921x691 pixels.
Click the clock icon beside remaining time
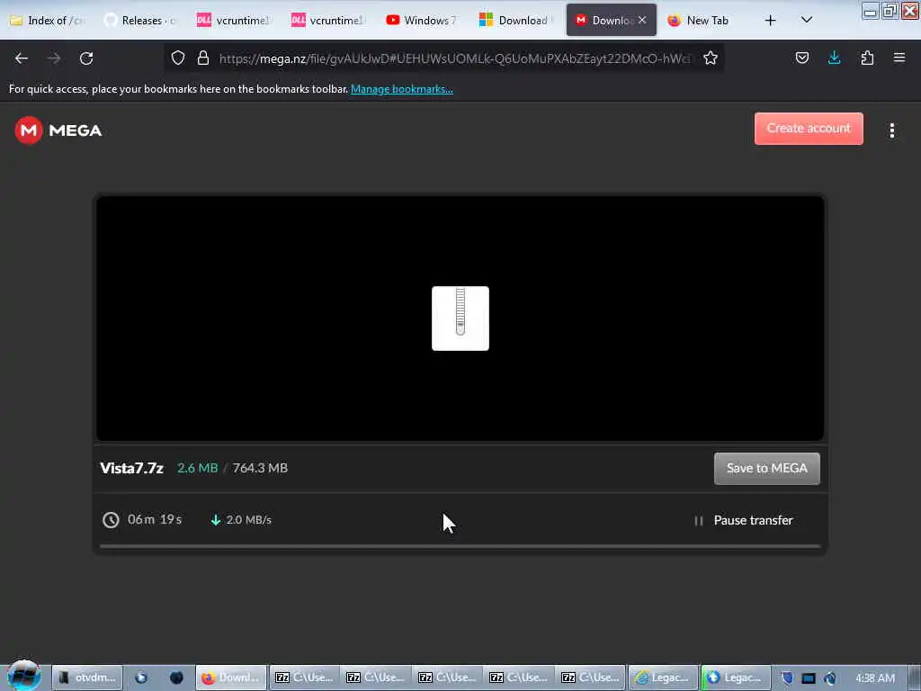111,520
